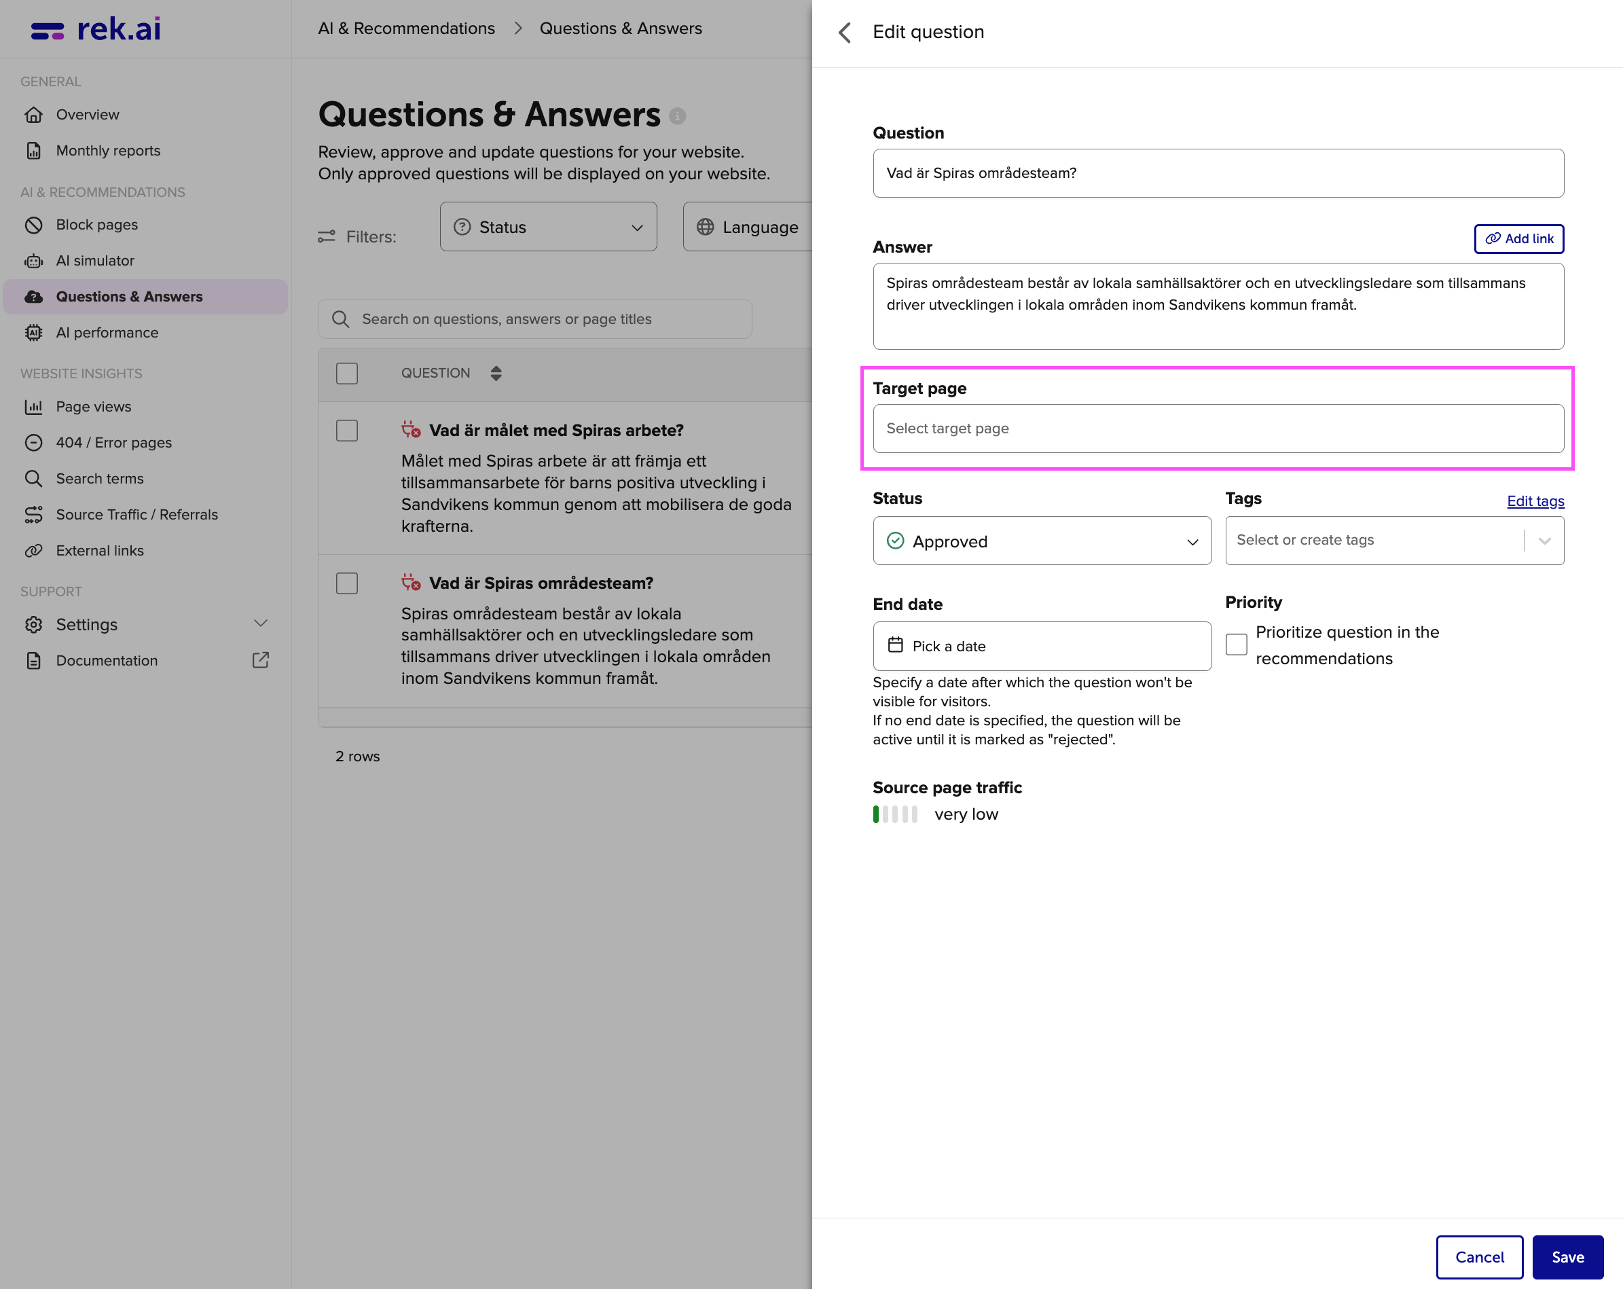Open Source Traffic / Referrals page
Viewport: 1623px width, 1289px height.
[136, 514]
